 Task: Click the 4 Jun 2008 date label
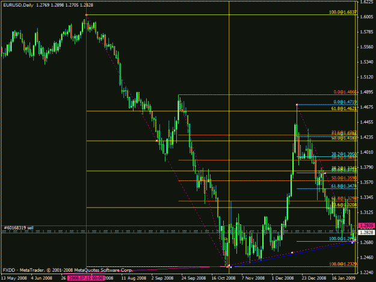[x=42, y=278]
